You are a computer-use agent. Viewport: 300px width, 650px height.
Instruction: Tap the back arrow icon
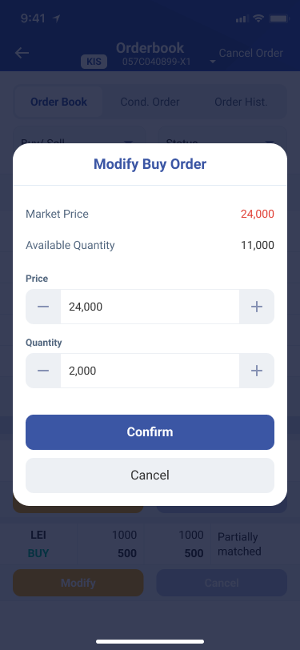[22, 53]
